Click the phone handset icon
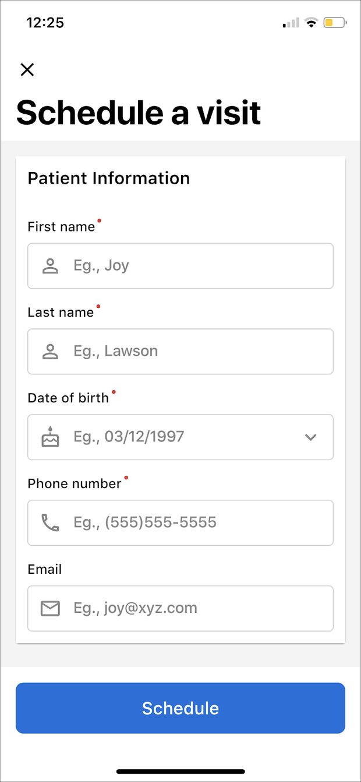The width and height of the screenshot is (361, 782). (50, 522)
